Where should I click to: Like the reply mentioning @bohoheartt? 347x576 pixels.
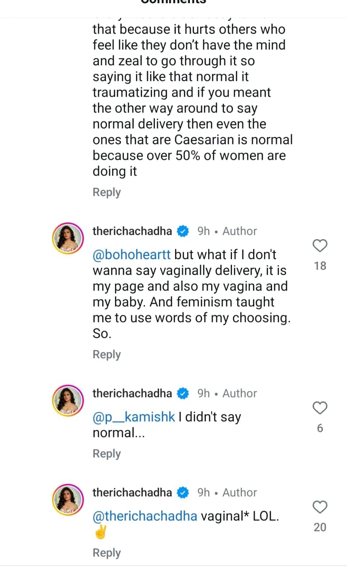pyautogui.click(x=320, y=246)
